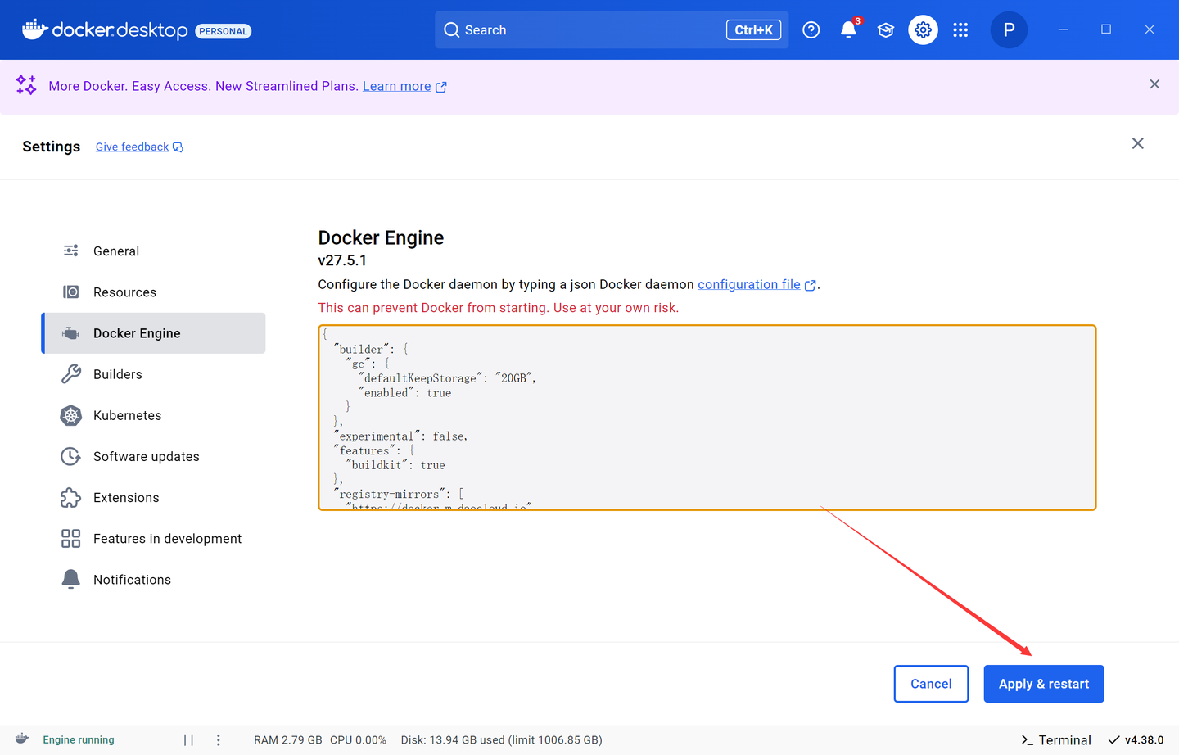Open the notifications bell icon
Viewport: 1179px width, 755px height.
[848, 30]
